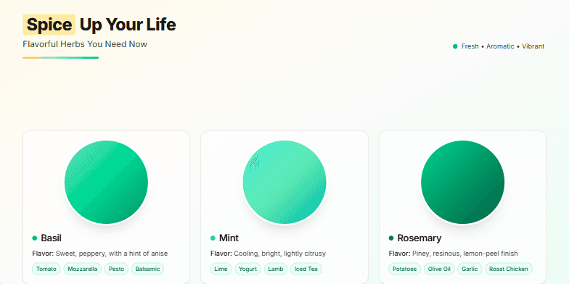The width and height of the screenshot is (569, 284).
Task: Choose the Garlic pairing tag
Action: coord(470,269)
